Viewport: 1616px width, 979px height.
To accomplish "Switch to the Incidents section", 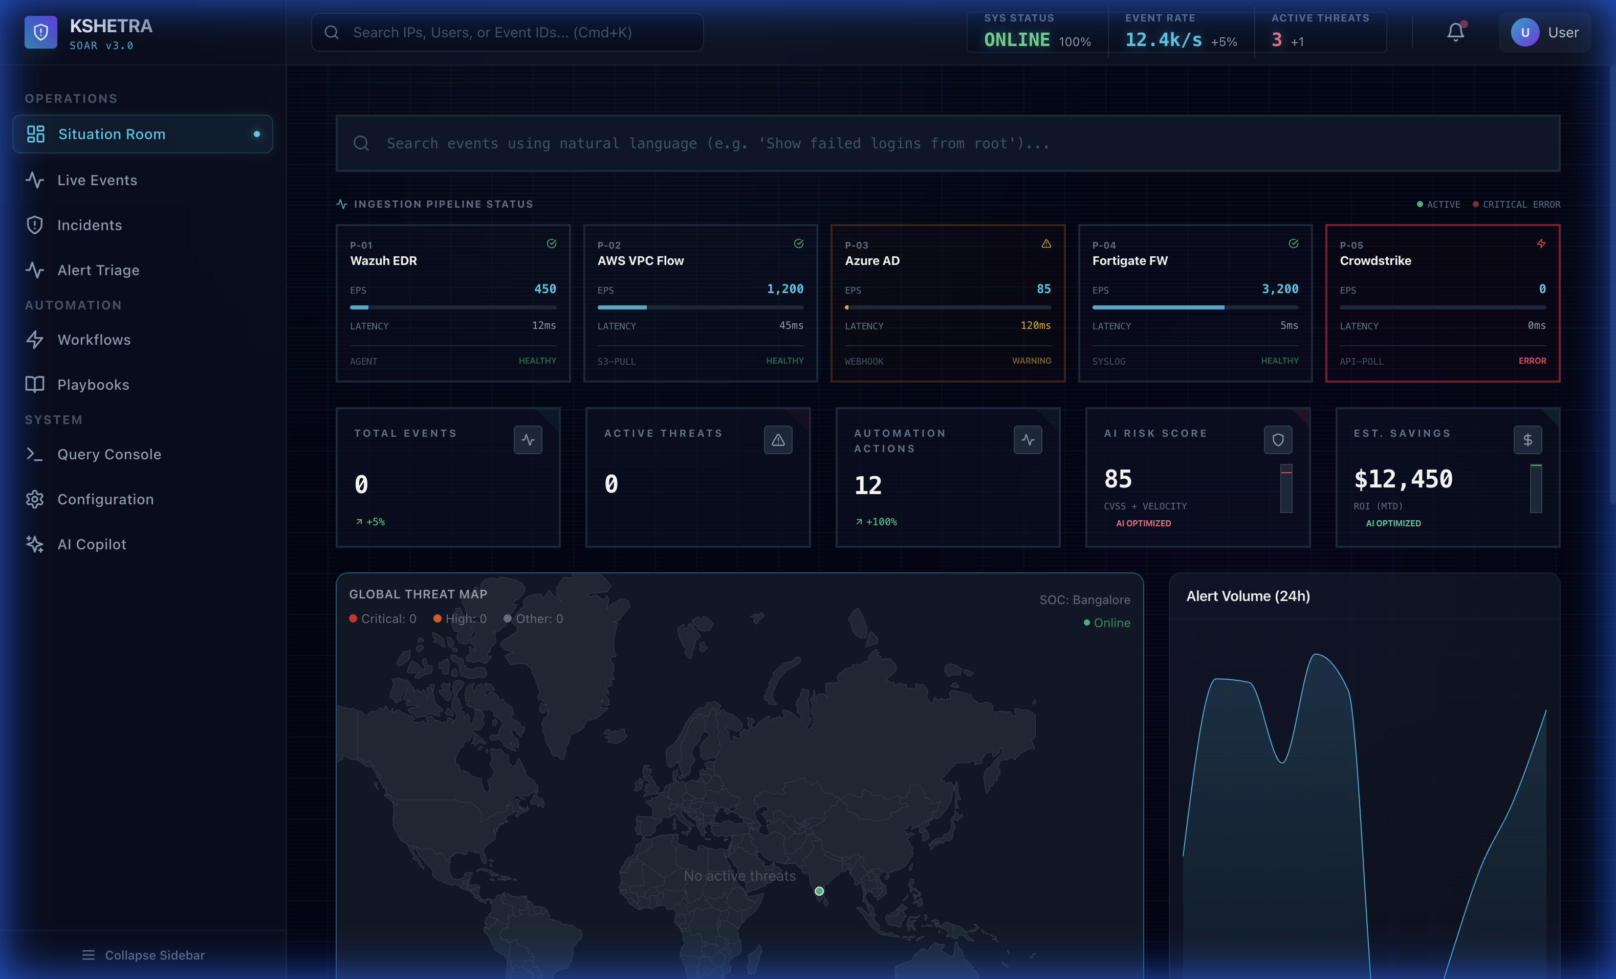I will (89, 225).
